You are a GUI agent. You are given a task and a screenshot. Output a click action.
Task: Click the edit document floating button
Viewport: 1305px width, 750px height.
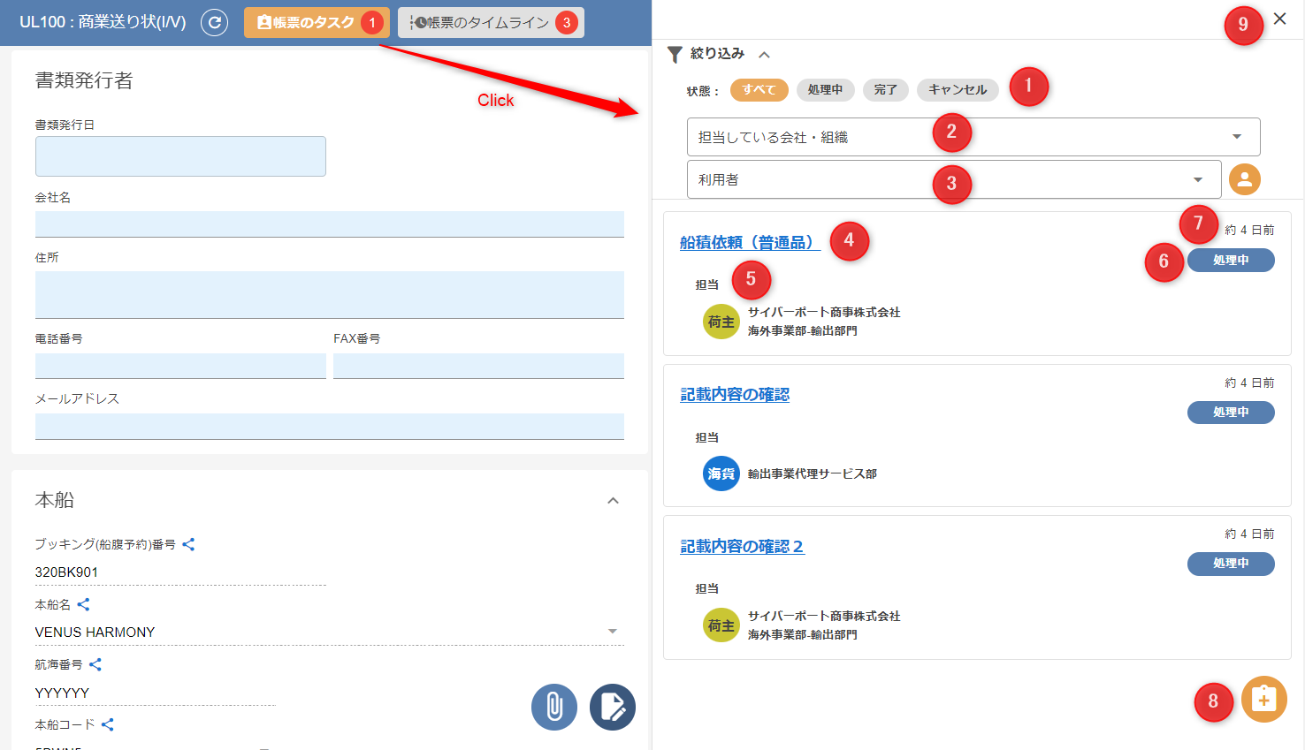click(x=613, y=707)
